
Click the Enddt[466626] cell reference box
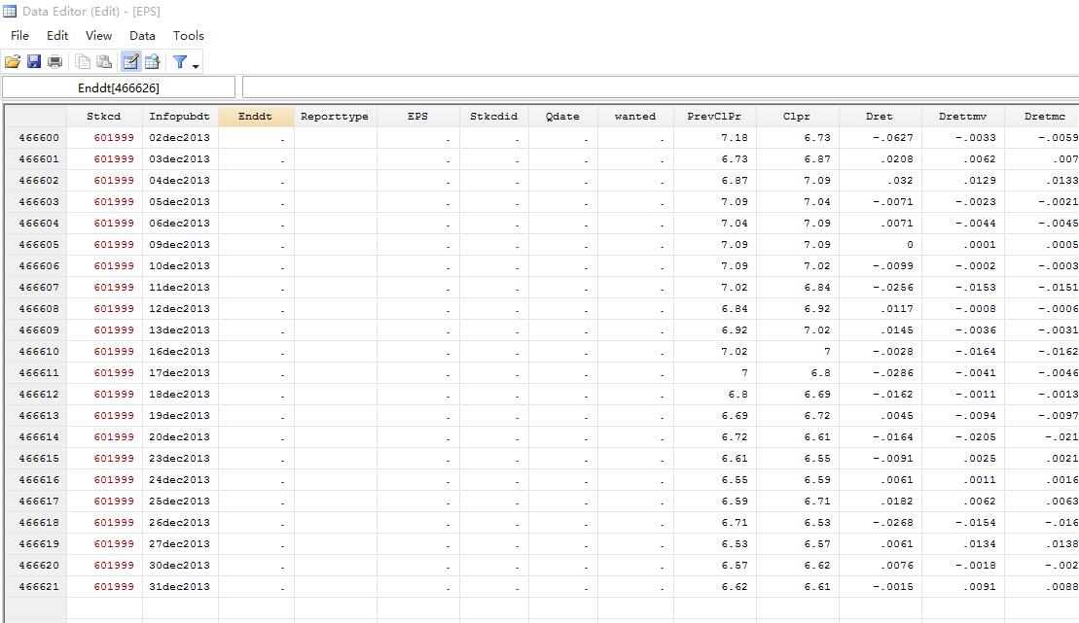pos(119,88)
